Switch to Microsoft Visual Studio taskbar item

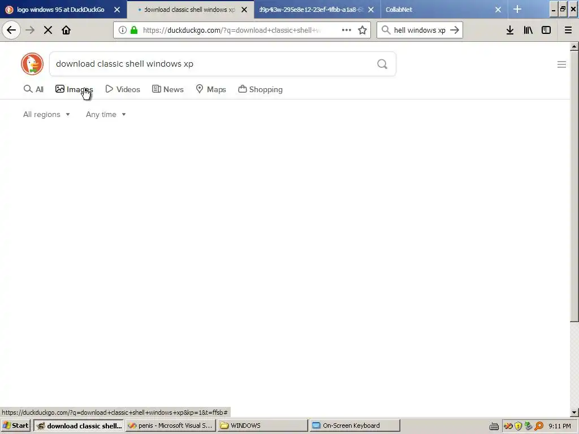pos(171,426)
